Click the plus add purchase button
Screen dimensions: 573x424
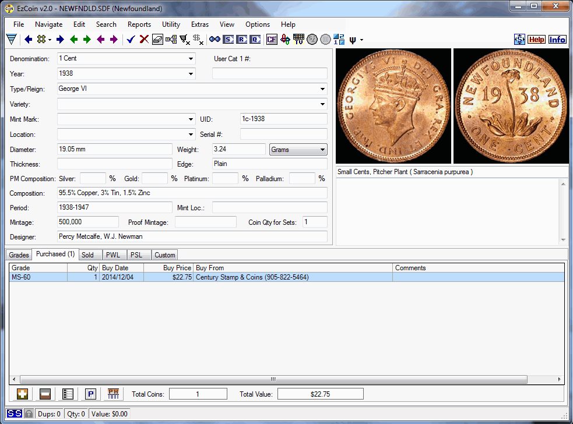pyautogui.click(x=22, y=394)
